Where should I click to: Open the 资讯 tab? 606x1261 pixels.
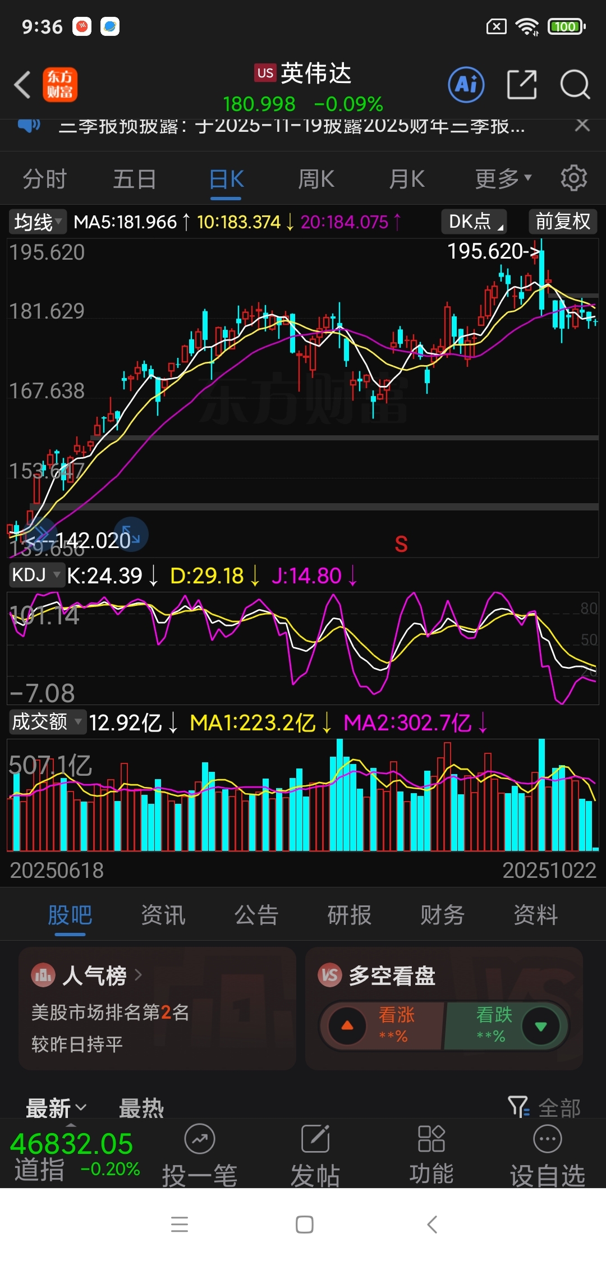[x=163, y=915]
